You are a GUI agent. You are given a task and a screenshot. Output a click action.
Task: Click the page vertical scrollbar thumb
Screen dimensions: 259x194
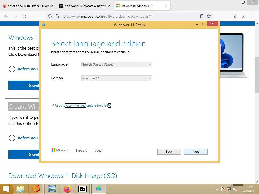click(257, 75)
